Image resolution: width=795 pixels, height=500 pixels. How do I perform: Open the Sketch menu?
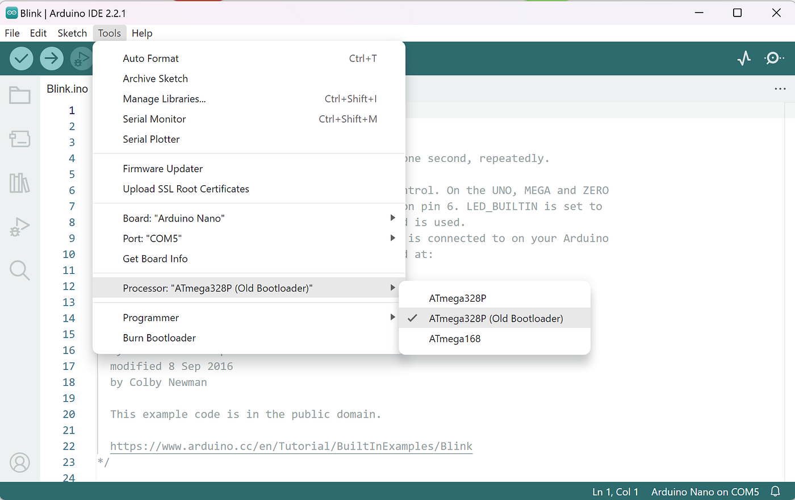72,33
